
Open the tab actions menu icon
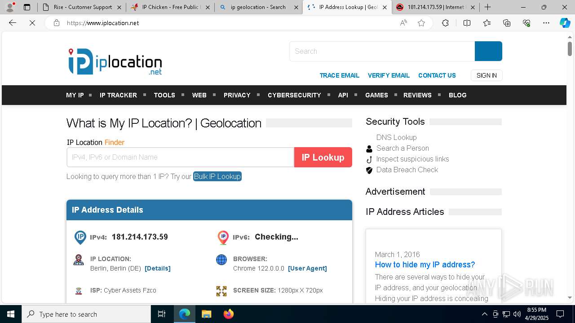pyautogui.click(x=27, y=7)
